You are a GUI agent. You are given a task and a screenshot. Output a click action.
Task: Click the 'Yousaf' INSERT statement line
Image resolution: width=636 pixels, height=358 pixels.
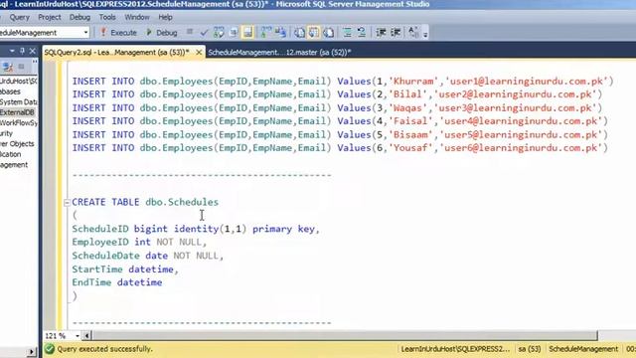click(x=340, y=148)
